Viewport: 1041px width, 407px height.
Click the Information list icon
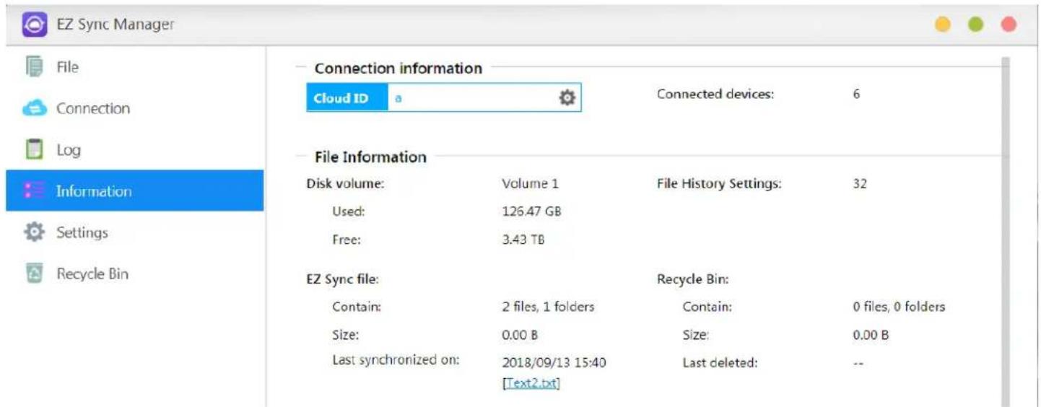(34, 191)
